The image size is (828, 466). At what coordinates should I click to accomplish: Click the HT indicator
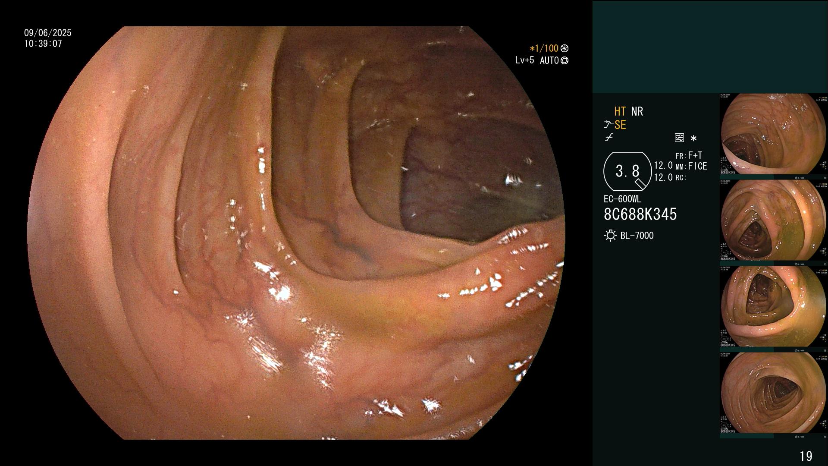pos(620,111)
